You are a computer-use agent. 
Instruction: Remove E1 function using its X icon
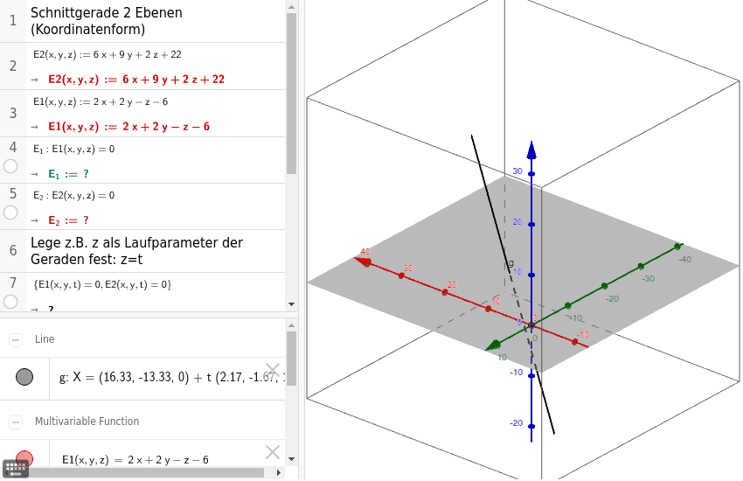coord(273,452)
